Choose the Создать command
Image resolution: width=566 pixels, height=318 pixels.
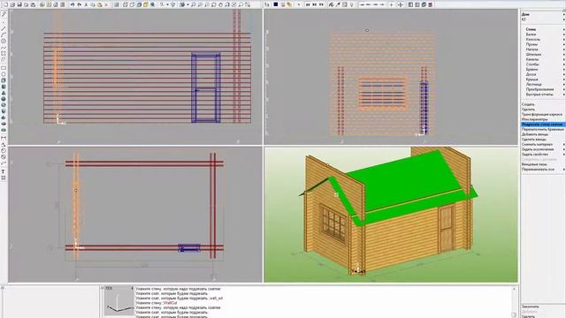point(528,104)
